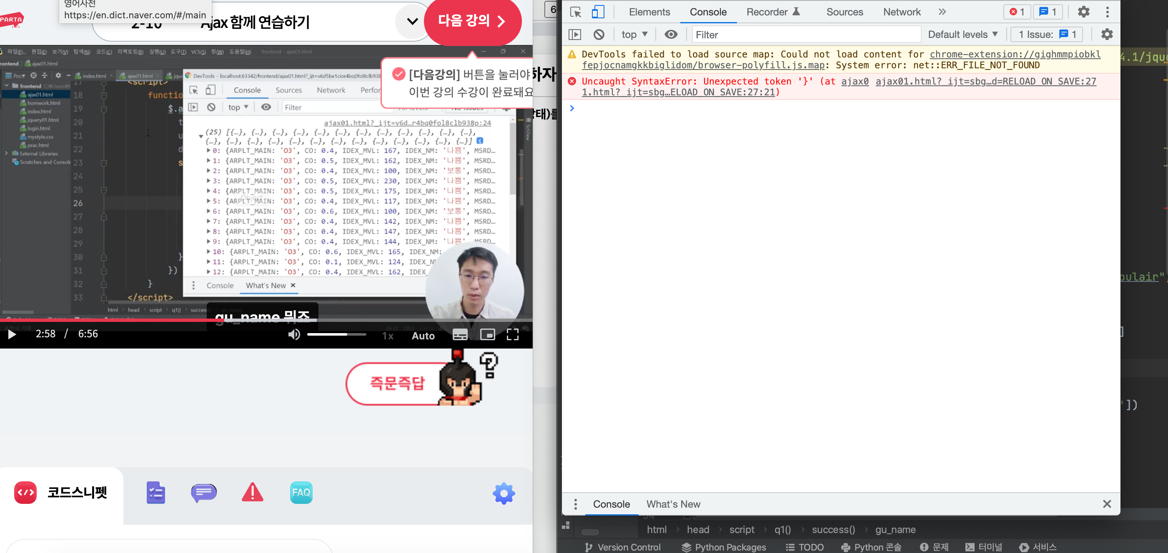The width and height of the screenshot is (1168, 553).
Task: Toggle the console sidebar icon
Action: pos(574,35)
